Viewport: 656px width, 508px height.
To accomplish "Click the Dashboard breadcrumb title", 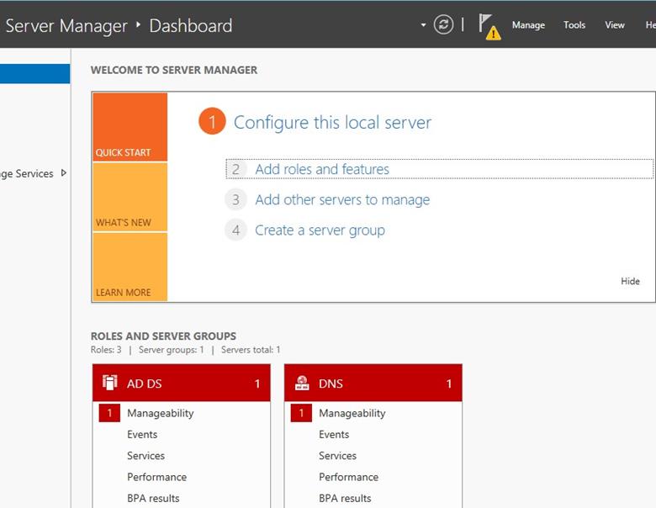I will point(191,26).
